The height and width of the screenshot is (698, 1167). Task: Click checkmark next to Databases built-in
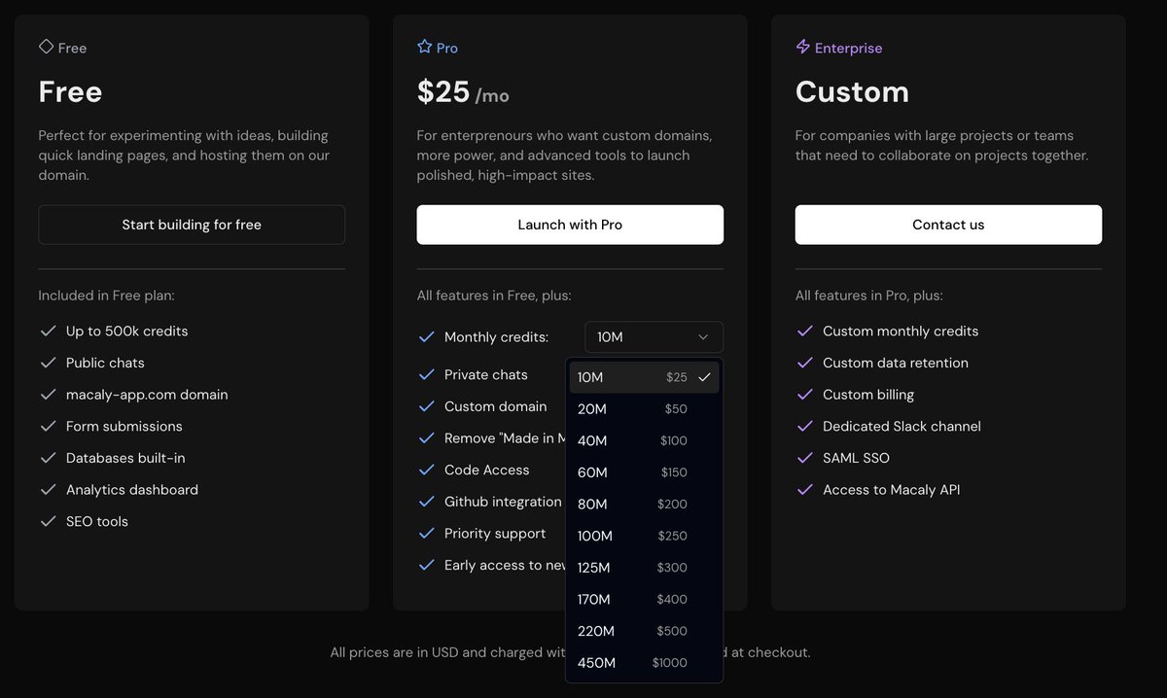click(x=48, y=458)
